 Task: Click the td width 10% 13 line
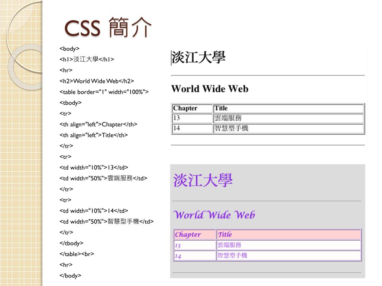point(94,168)
